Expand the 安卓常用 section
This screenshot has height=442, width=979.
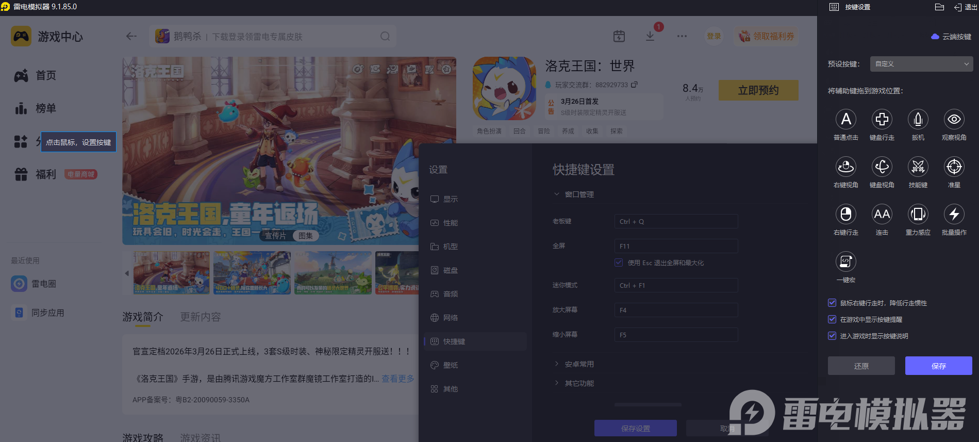tap(573, 364)
